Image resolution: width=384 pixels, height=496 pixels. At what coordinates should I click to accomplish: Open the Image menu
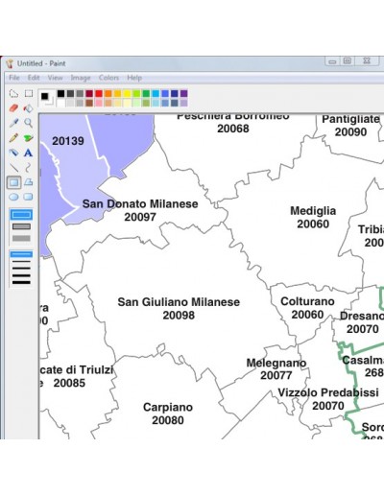81,78
